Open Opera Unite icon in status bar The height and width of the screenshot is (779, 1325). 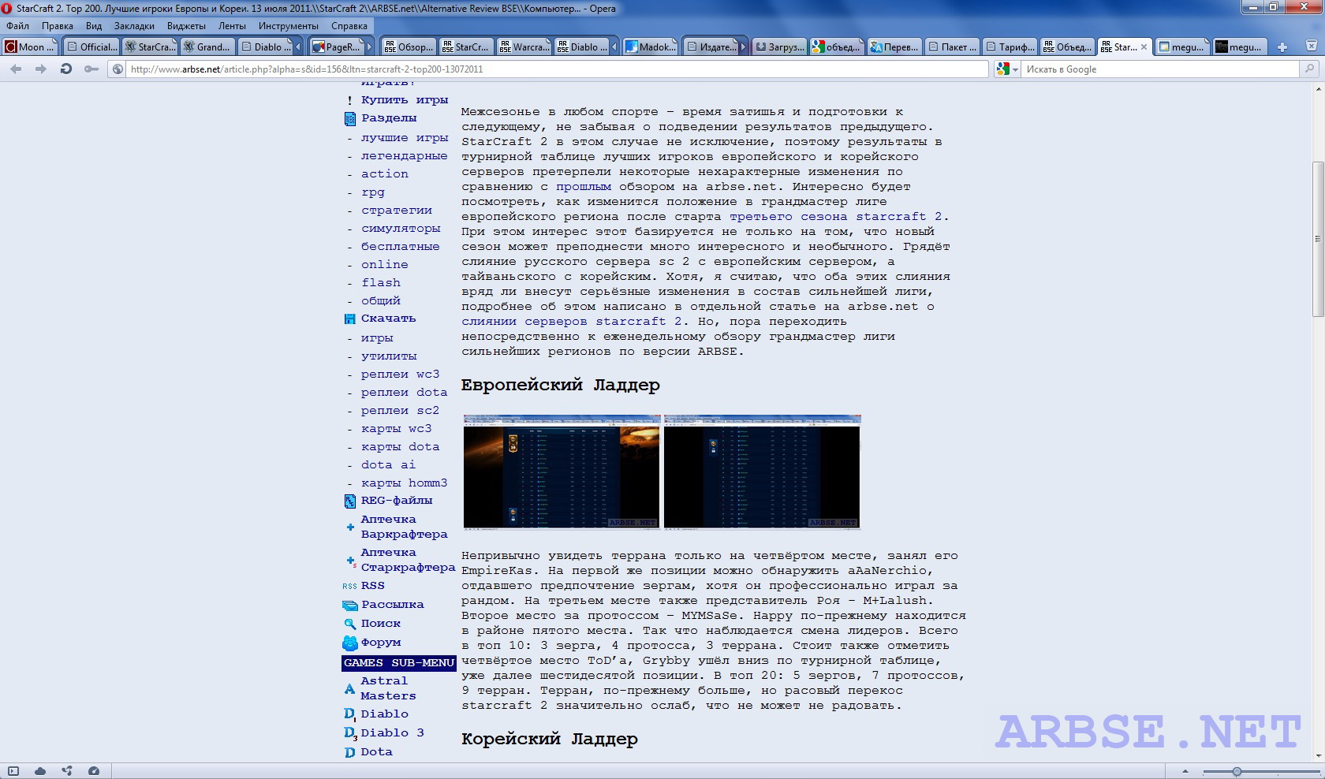click(x=67, y=771)
